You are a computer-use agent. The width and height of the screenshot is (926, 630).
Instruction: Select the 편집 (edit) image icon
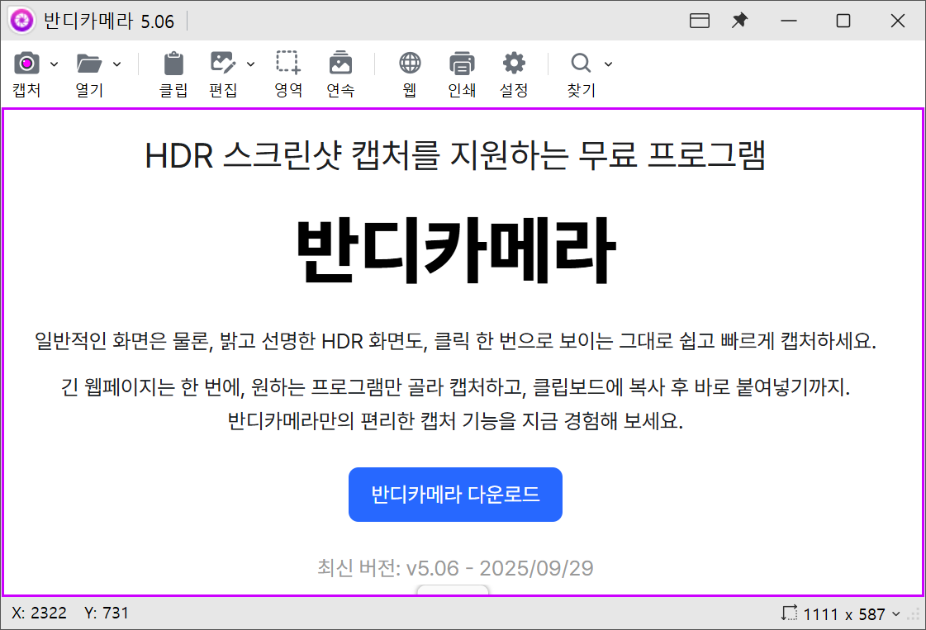point(221,64)
